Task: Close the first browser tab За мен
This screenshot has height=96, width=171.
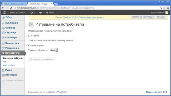Action: tap(25, 4)
